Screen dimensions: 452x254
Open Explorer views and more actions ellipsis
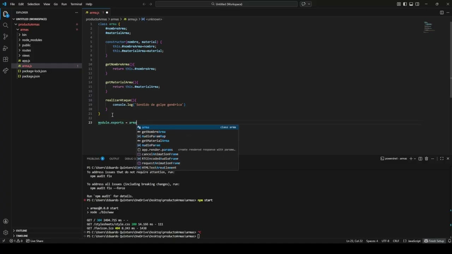76,12
